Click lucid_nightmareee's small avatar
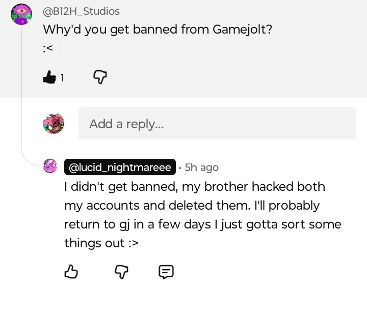The height and width of the screenshot is (315, 367). pyautogui.click(x=50, y=166)
